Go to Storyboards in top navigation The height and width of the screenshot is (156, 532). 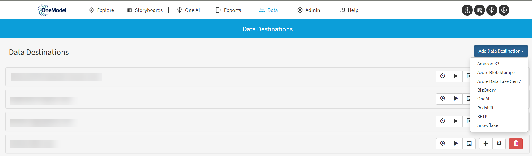pos(145,10)
